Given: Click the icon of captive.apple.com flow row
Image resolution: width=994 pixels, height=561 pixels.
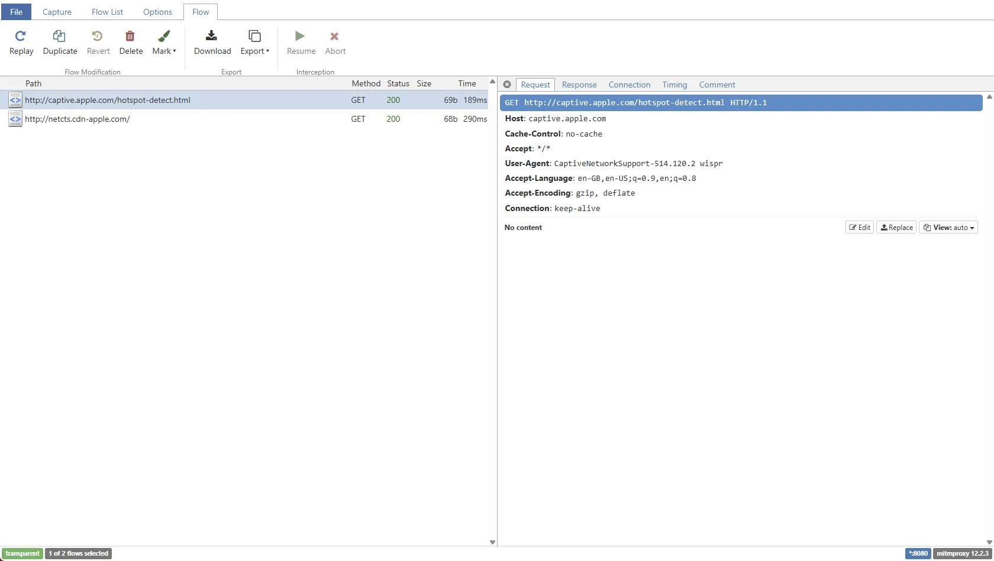Looking at the screenshot, I should click(15, 100).
